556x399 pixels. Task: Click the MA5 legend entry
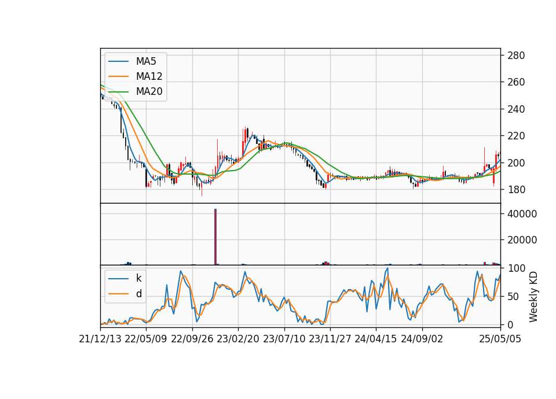133,61
